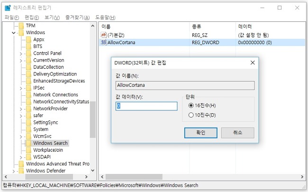Image resolution: width=308 pixels, height=192 pixels.
Task: Click the Windows Defender folder icon
Action: [x=21, y=171]
